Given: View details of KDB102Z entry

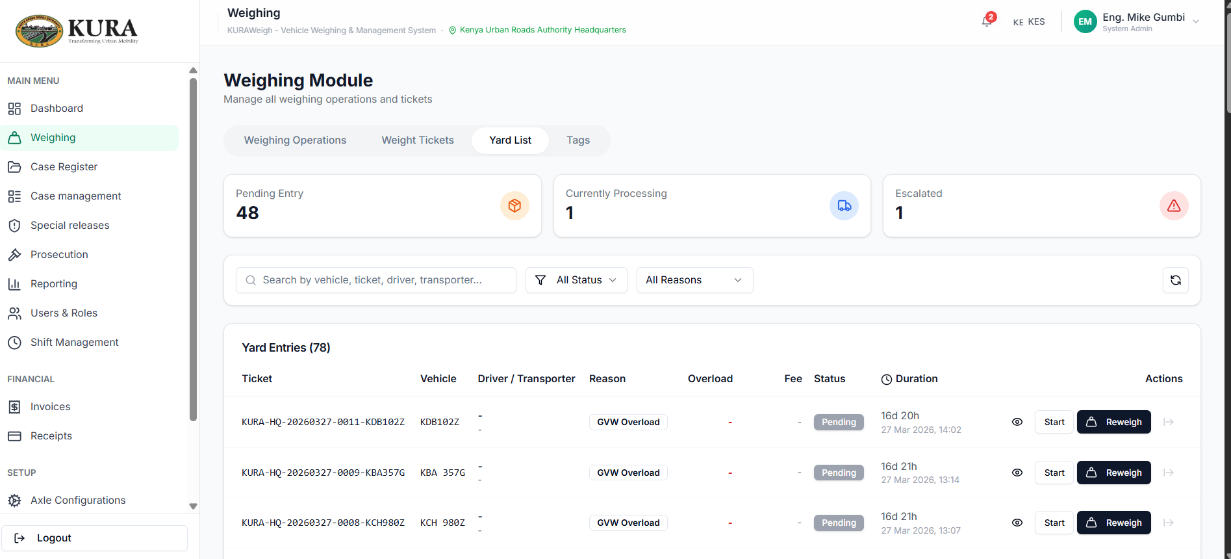Looking at the screenshot, I should pyautogui.click(x=1017, y=422).
